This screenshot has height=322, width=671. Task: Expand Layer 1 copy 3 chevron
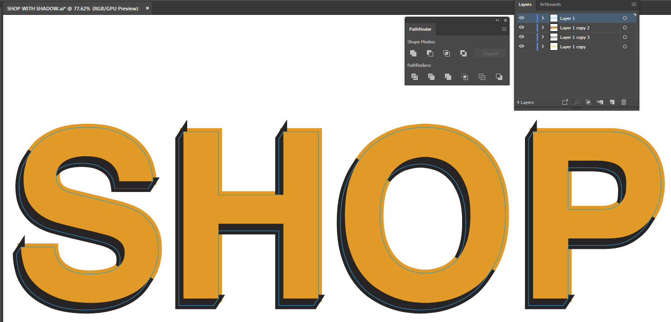pyautogui.click(x=543, y=37)
